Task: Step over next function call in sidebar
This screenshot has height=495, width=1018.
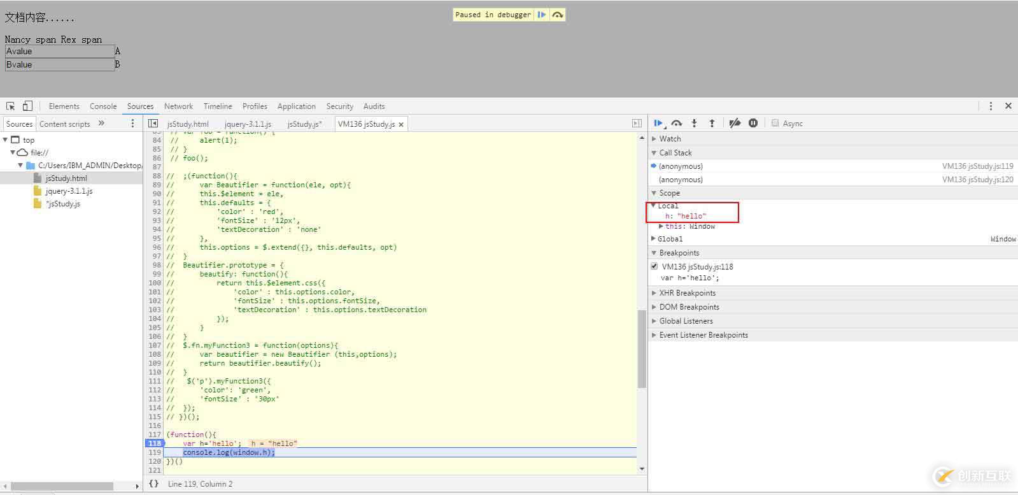Action: coord(677,124)
